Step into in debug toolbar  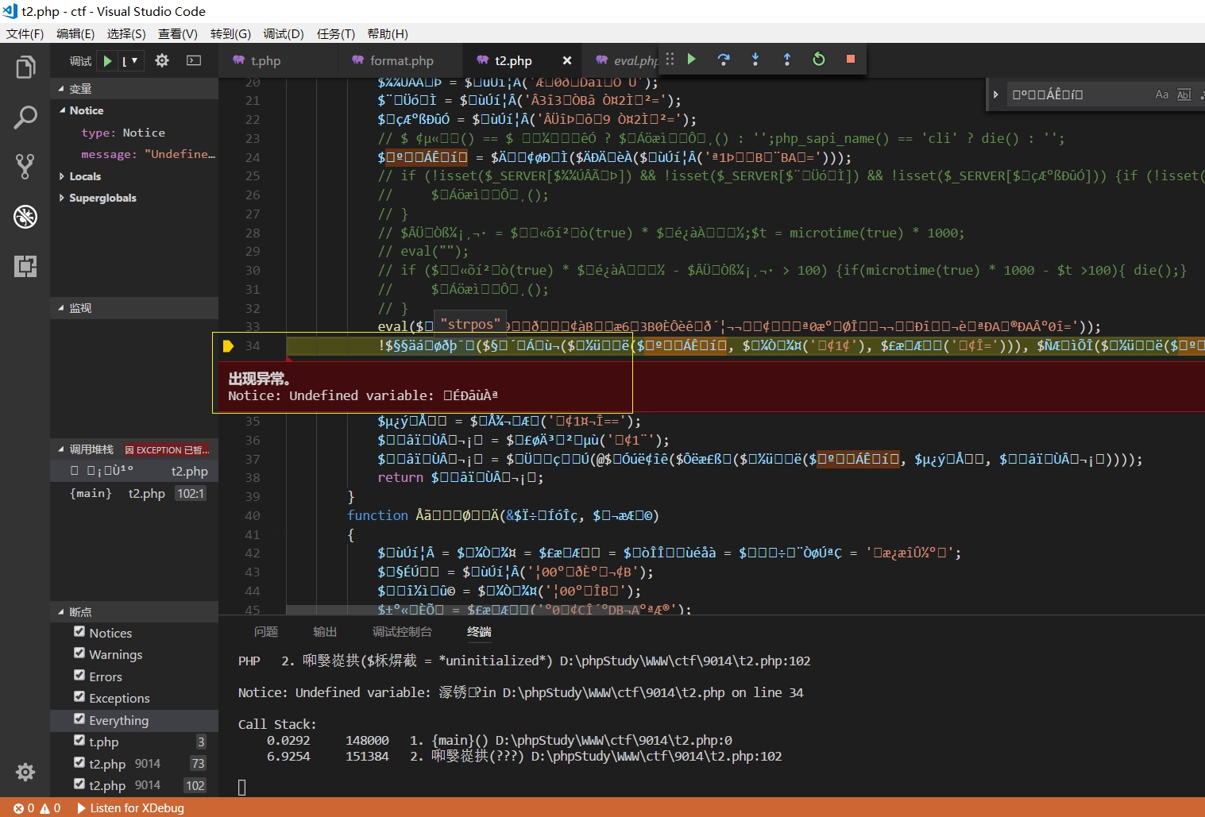click(755, 59)
